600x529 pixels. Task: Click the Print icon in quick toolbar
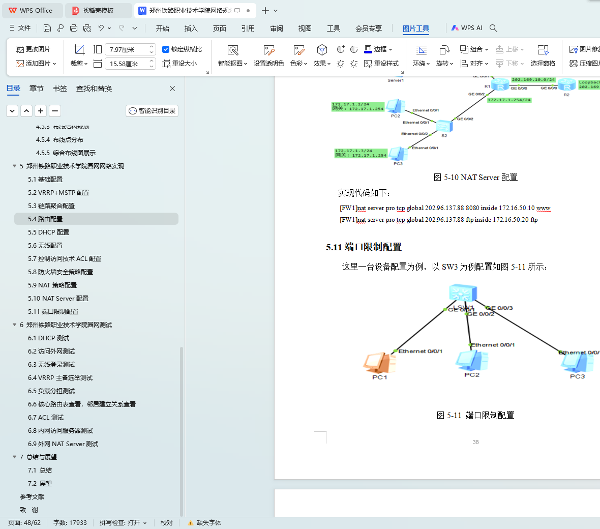pyautogui.click(x=74, y=28)
